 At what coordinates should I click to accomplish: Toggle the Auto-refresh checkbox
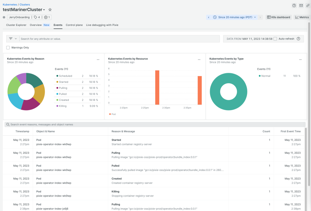(x=275, y=39)
